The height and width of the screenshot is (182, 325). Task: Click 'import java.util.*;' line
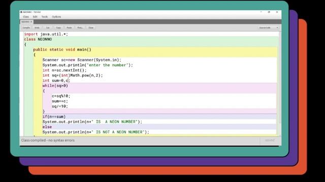[x=46, y=34]
